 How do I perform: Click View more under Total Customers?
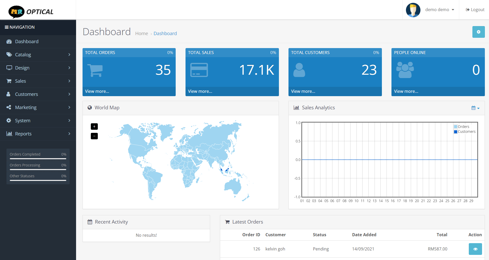[x=303, y=91]
